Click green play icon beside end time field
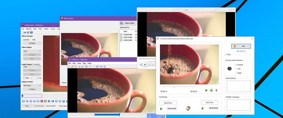This screenshot has width=283, height=118. [x=203, y=108]
